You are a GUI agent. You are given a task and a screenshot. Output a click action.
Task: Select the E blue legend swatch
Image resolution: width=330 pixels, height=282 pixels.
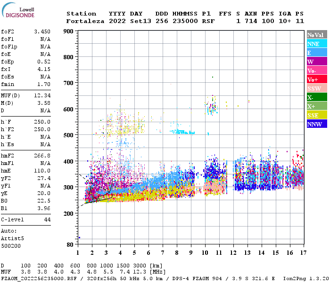click(317, 53)
